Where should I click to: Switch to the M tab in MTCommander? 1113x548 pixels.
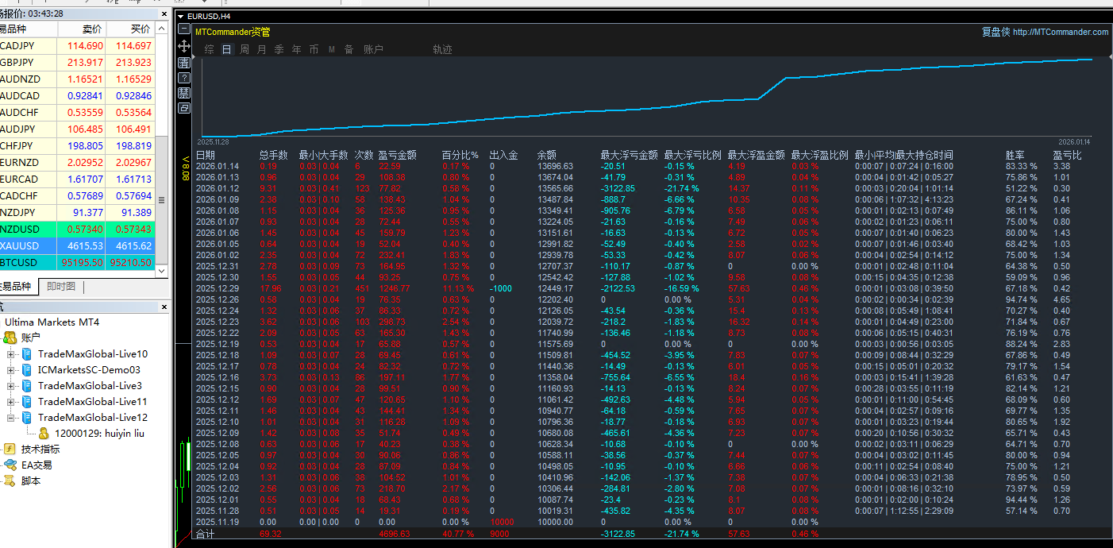click(x=332, y=49)
